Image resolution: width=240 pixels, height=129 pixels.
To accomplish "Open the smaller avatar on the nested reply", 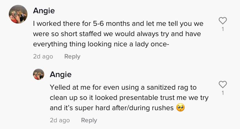I will tap(39, 74).
